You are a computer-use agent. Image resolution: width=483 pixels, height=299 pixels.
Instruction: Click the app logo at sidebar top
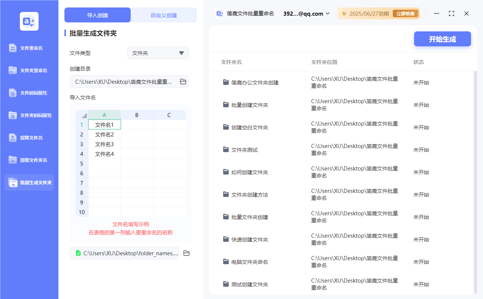[29, 21]
